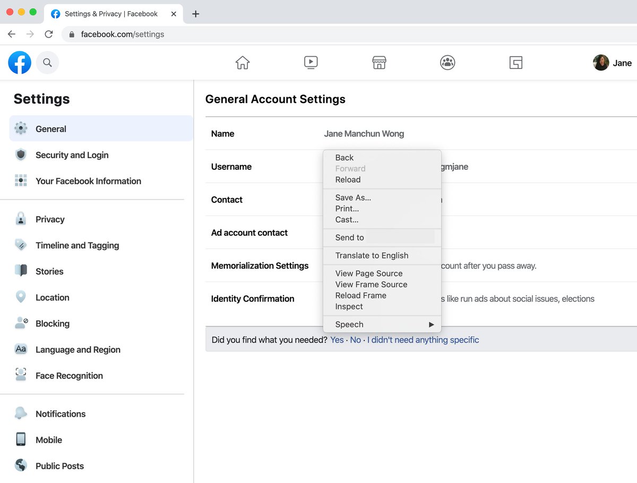637x483 pixels.
Task: Click the Facebook logo icon
Action: tap(20, 63)
